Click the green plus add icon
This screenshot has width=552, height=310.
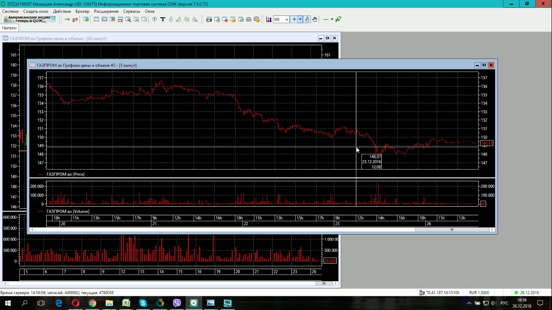pyautogui.click(x=86, y=19)
